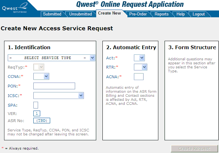Open the ICSC dropdown list
This screenshot has width=219, height=153.
[58, 95]
